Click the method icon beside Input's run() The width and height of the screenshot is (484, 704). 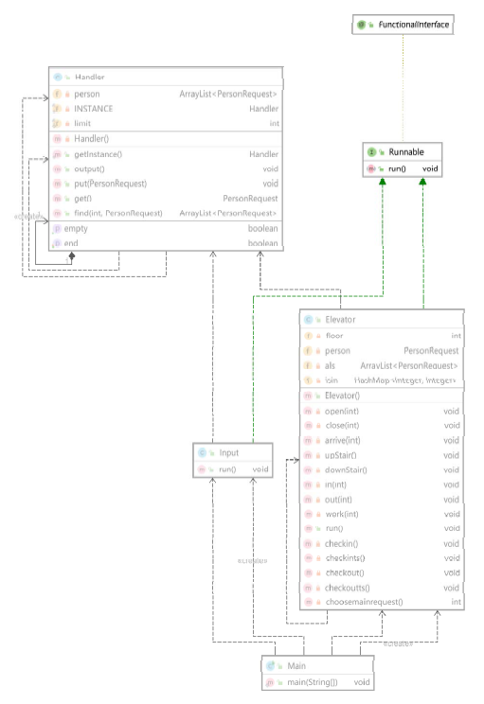(202, 469)
